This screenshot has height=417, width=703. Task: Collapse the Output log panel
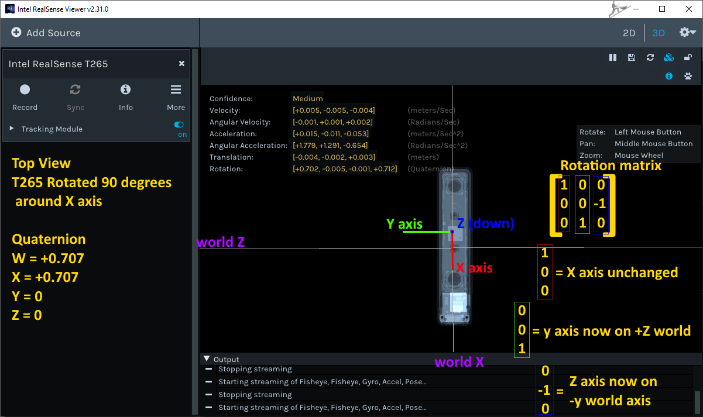pos(207,359)
